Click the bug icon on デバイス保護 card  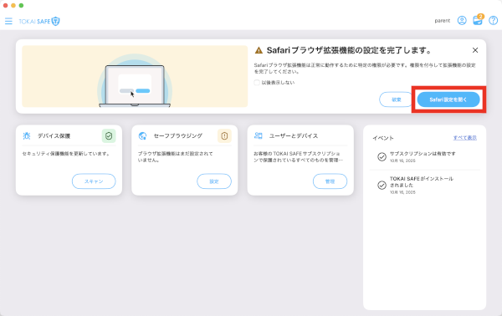(27, 135)
